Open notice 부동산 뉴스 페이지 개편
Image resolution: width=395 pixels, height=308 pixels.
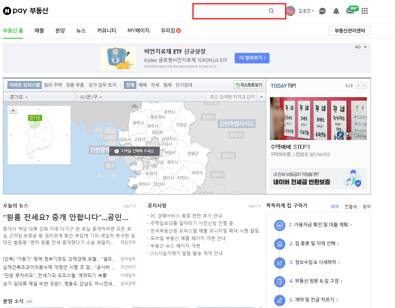[175, 246]
